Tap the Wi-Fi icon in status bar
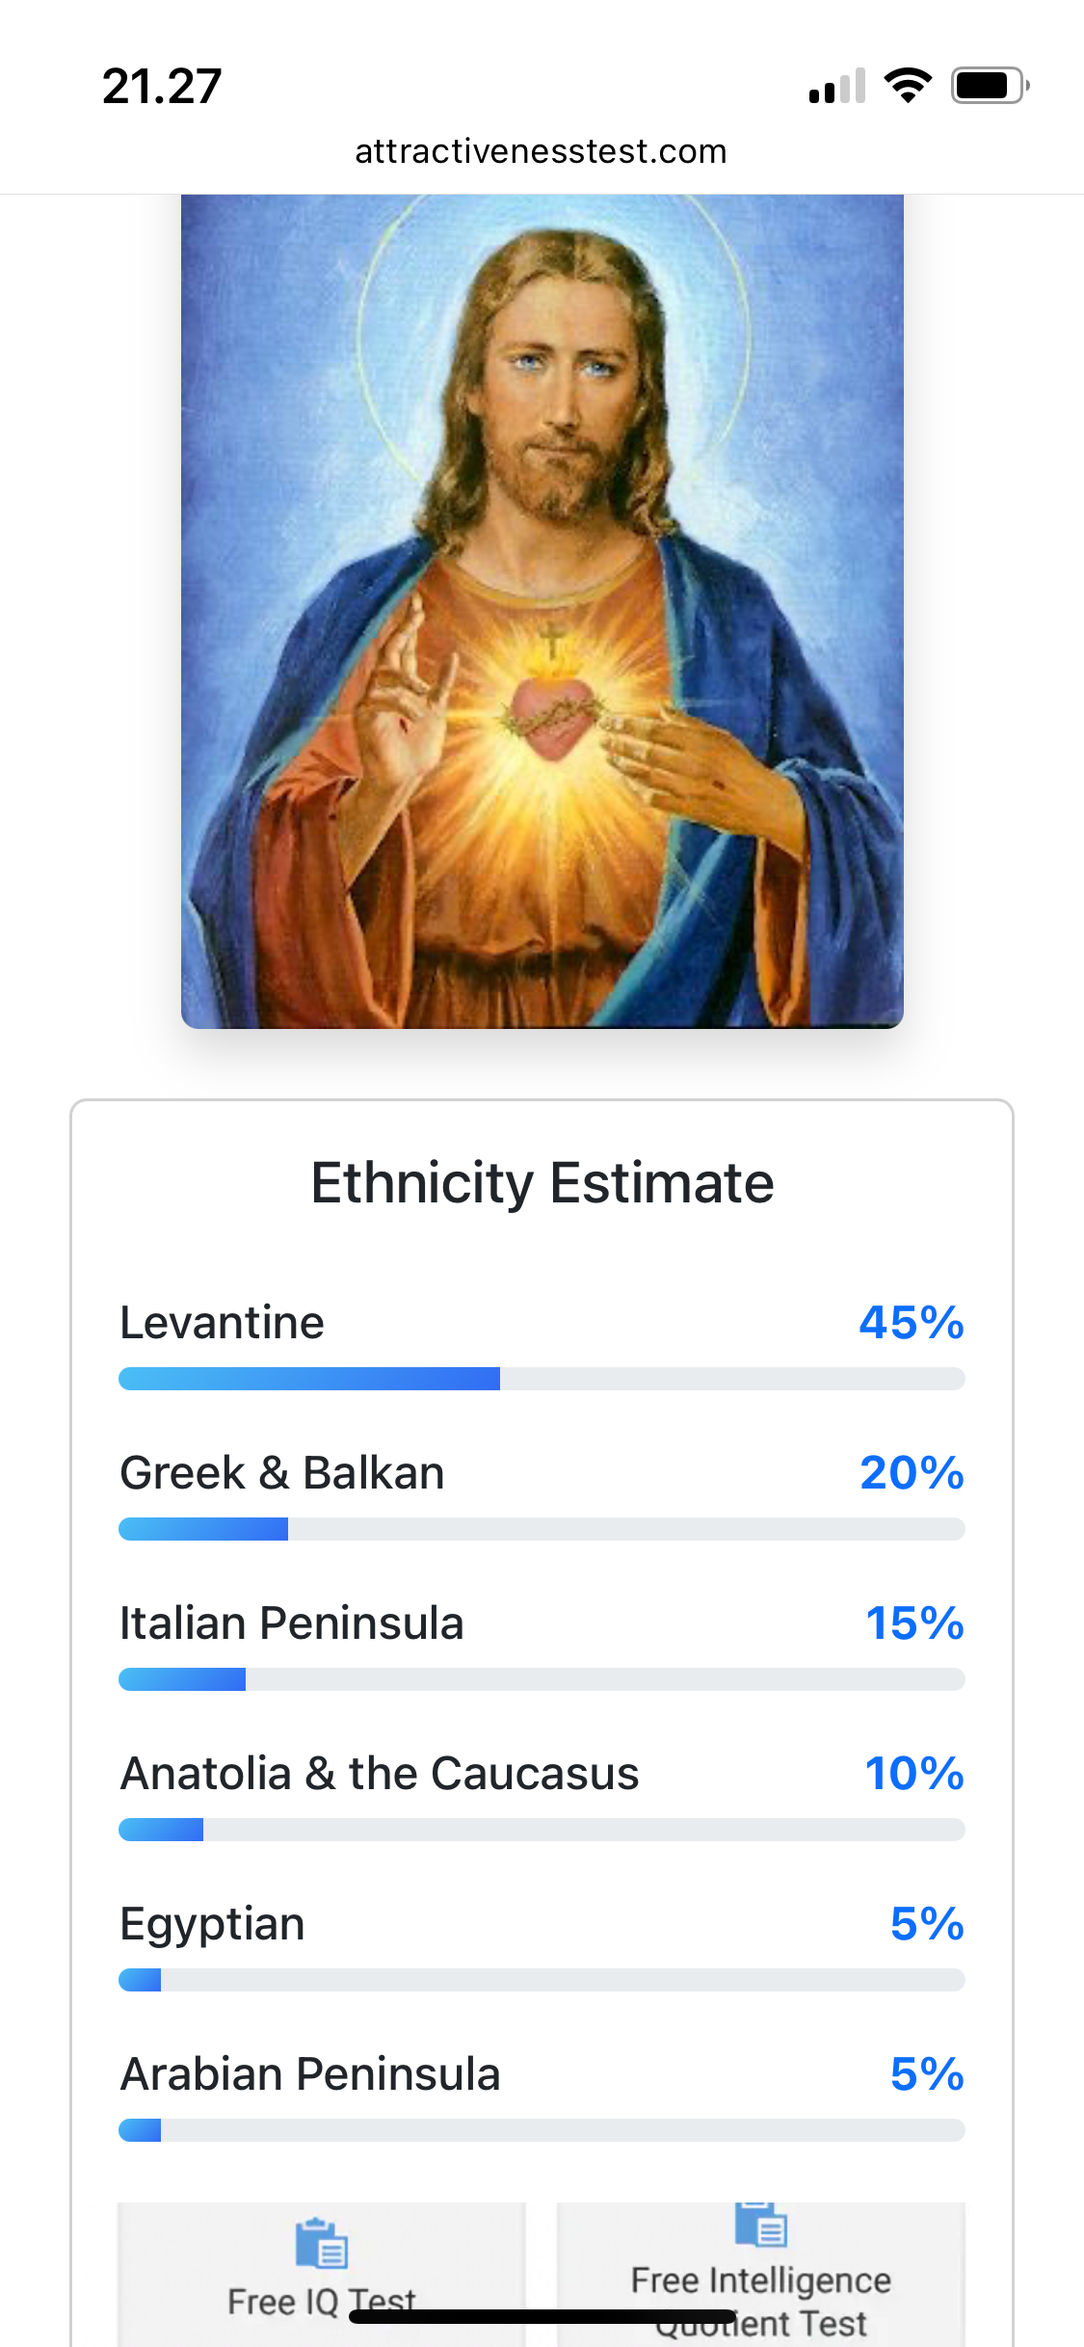 [908, 86]
